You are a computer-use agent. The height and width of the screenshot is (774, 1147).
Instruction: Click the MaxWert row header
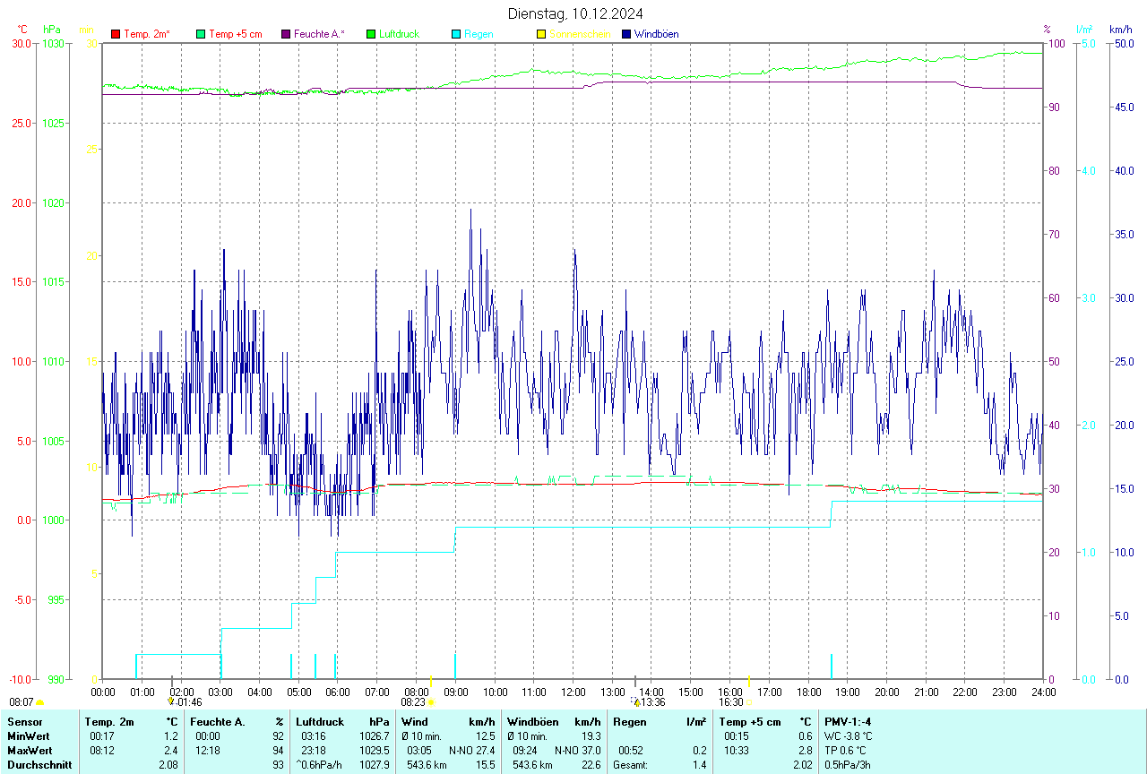tap(30, 751)
